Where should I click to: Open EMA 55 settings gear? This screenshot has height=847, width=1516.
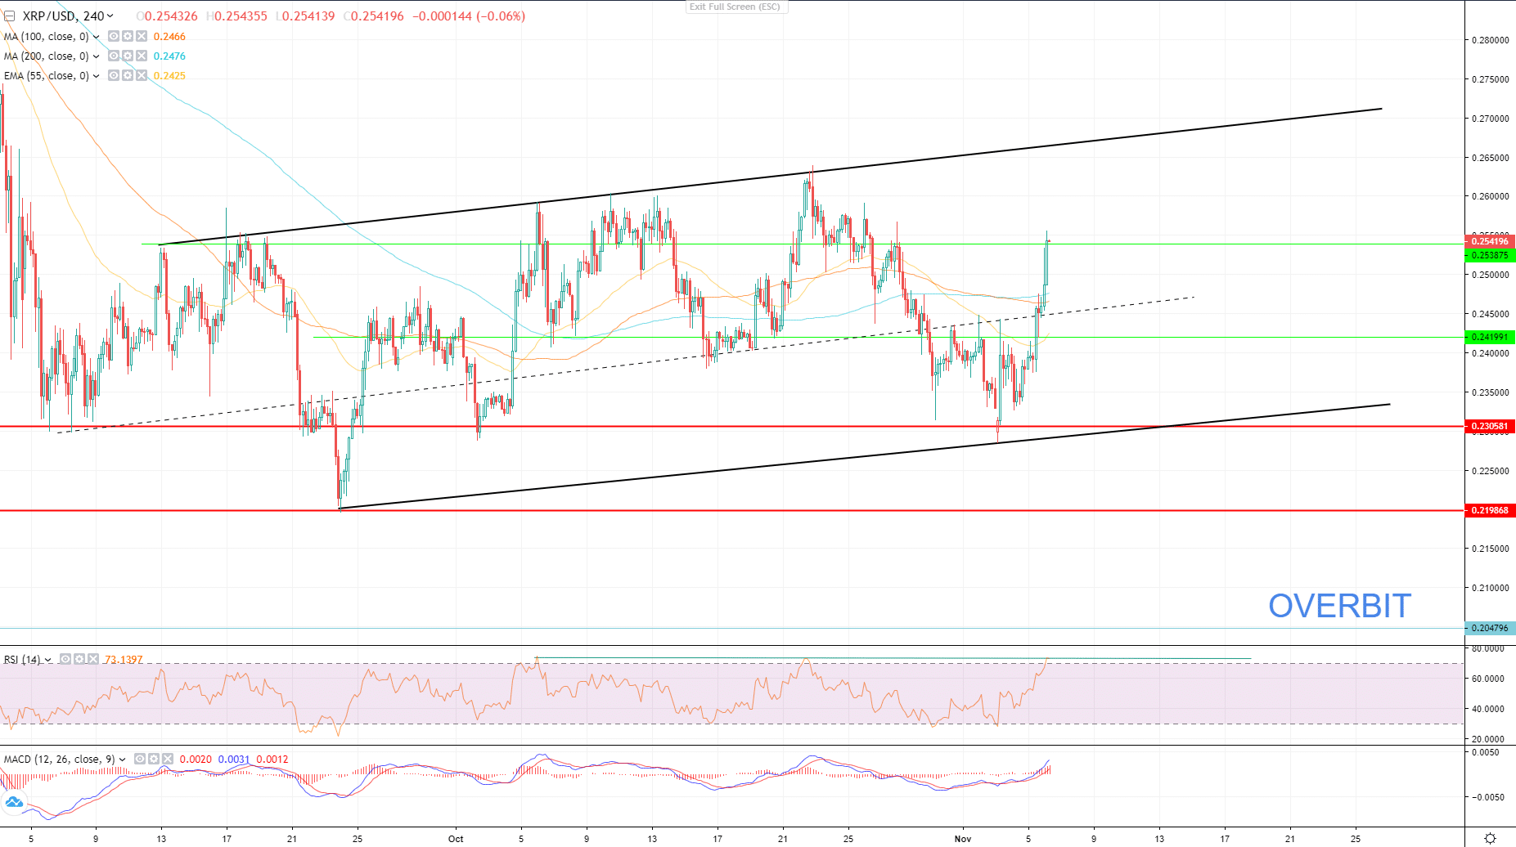(x=128, y=76)
